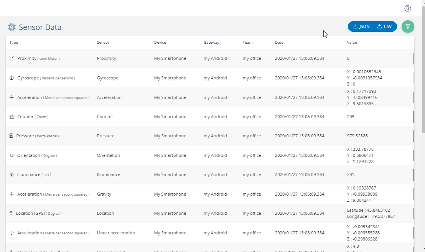Click the Illuminance (Lux) type label
The image size is (425, 252).
tap(34, 175)
